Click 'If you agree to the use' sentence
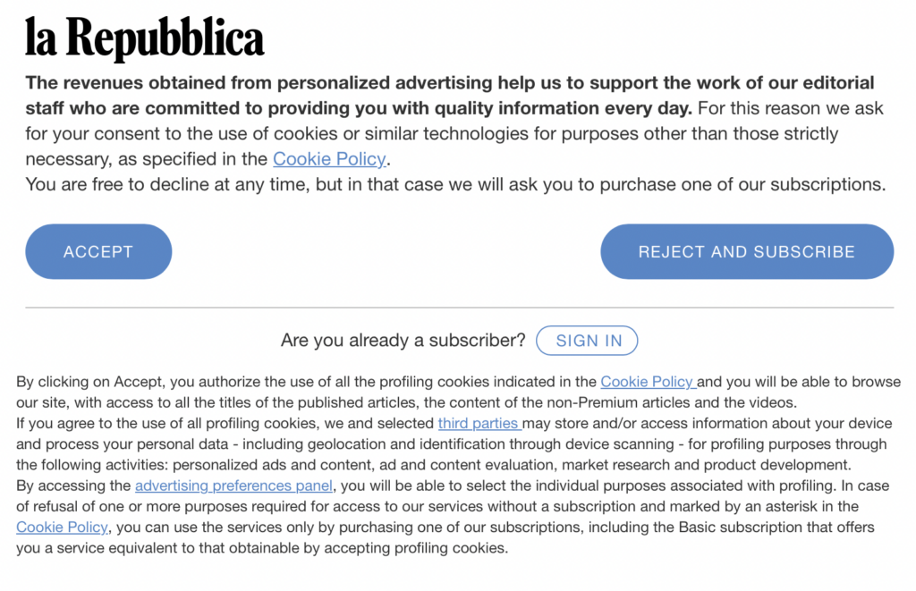Screen dimensions: 916x591 [224, 423]
